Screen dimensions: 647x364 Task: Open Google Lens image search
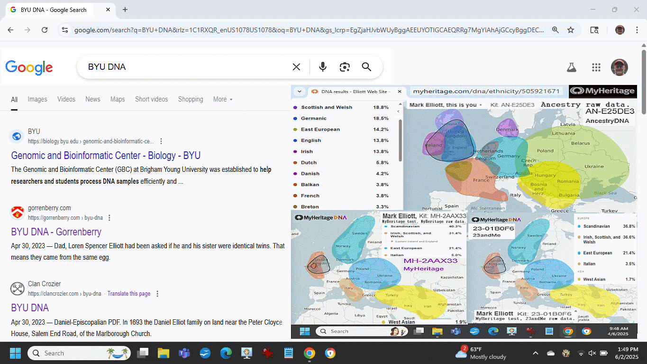pyautogui.click(x=345, y=67)
